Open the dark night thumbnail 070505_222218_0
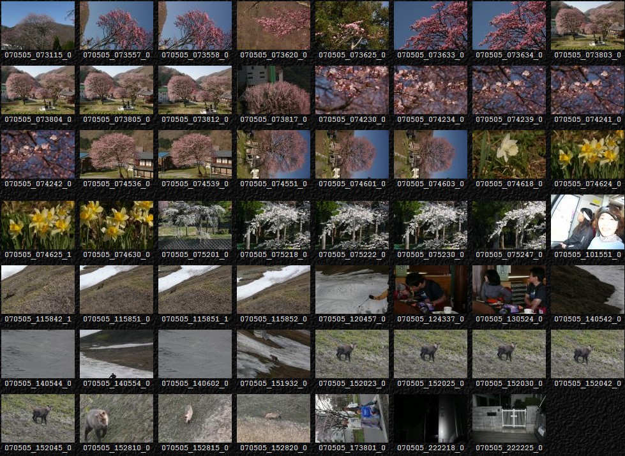This screenshot has height=456, width=625. [430, 418]
